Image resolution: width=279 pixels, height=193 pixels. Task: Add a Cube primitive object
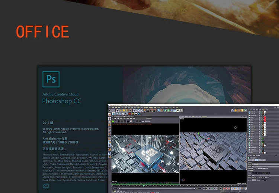(159, 110)
